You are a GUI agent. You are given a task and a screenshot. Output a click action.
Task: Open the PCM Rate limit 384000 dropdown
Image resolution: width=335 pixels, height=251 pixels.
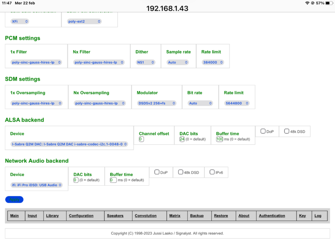pos(212,62)
